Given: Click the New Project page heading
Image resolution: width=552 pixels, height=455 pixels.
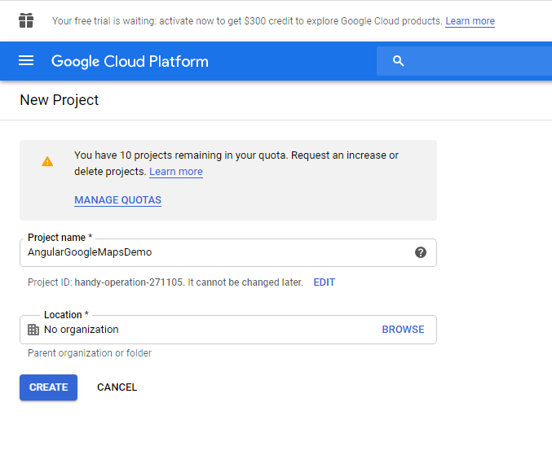Looking at the screenshot, I should 60,100.
